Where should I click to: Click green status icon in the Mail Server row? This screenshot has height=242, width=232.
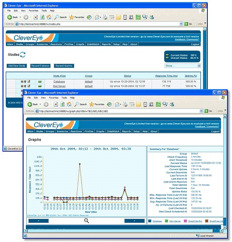(40, 86)
